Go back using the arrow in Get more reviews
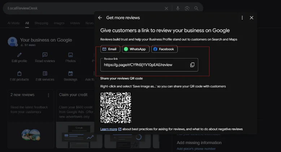 tap(100, 18)
